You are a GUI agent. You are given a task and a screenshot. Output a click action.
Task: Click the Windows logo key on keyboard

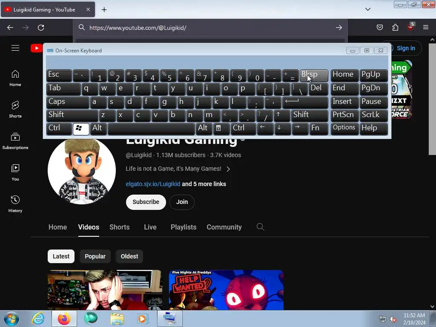click(81, 129)
